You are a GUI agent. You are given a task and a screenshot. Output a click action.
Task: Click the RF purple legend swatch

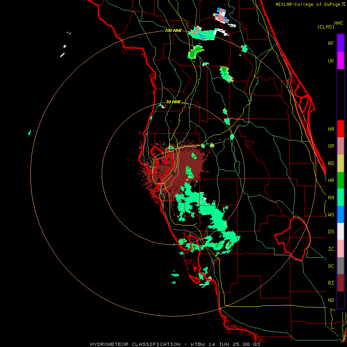(x=340, y=43)
